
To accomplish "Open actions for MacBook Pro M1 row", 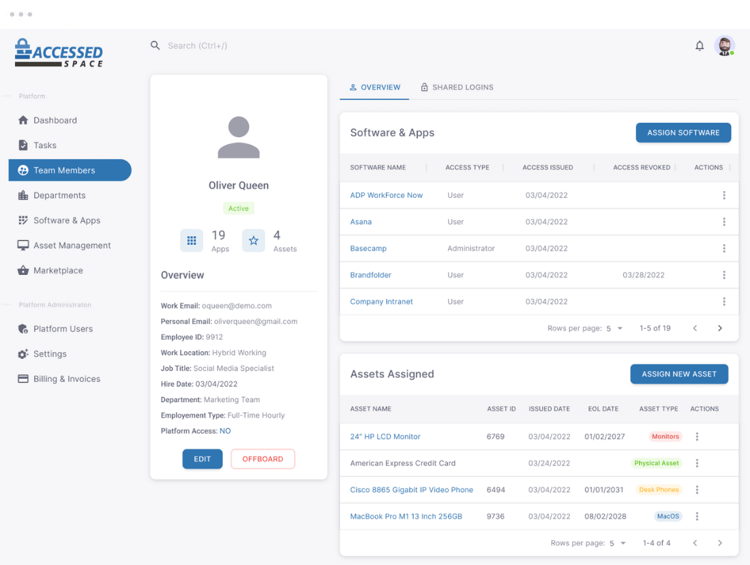I will (697, 516).
